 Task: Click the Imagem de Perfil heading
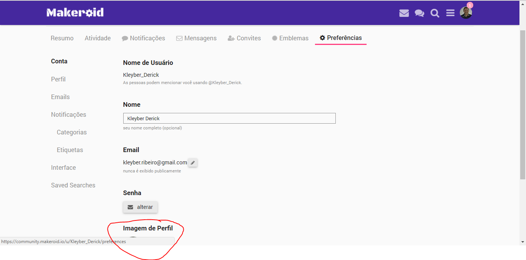tap(148, 228)
